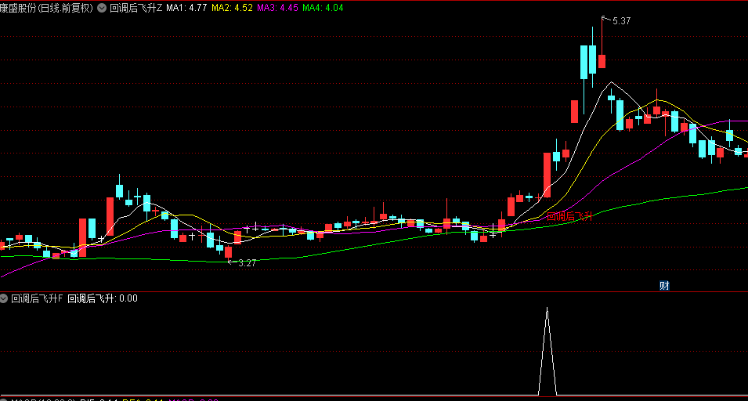Select the MA3: 4.45 legend value
The height and width of the screenshot is (401, 748).
[277, 8]
